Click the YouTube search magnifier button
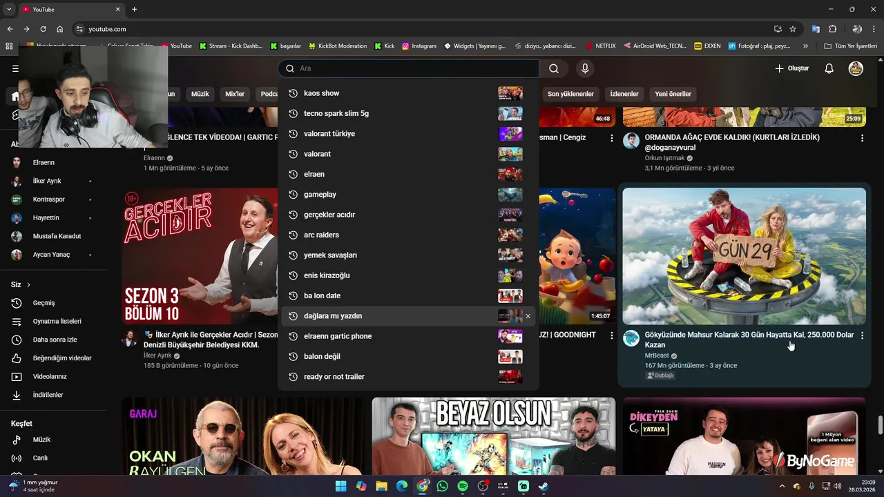Screen dimensions: 884x497 click(x=554, y=68)
